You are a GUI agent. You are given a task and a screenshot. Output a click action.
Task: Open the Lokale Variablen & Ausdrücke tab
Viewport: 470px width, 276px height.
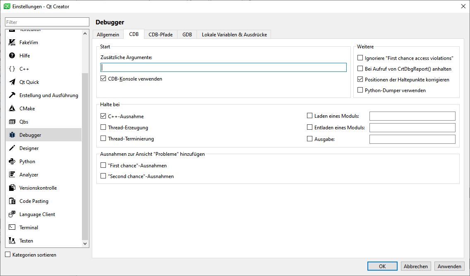click(x=234, y=35)
